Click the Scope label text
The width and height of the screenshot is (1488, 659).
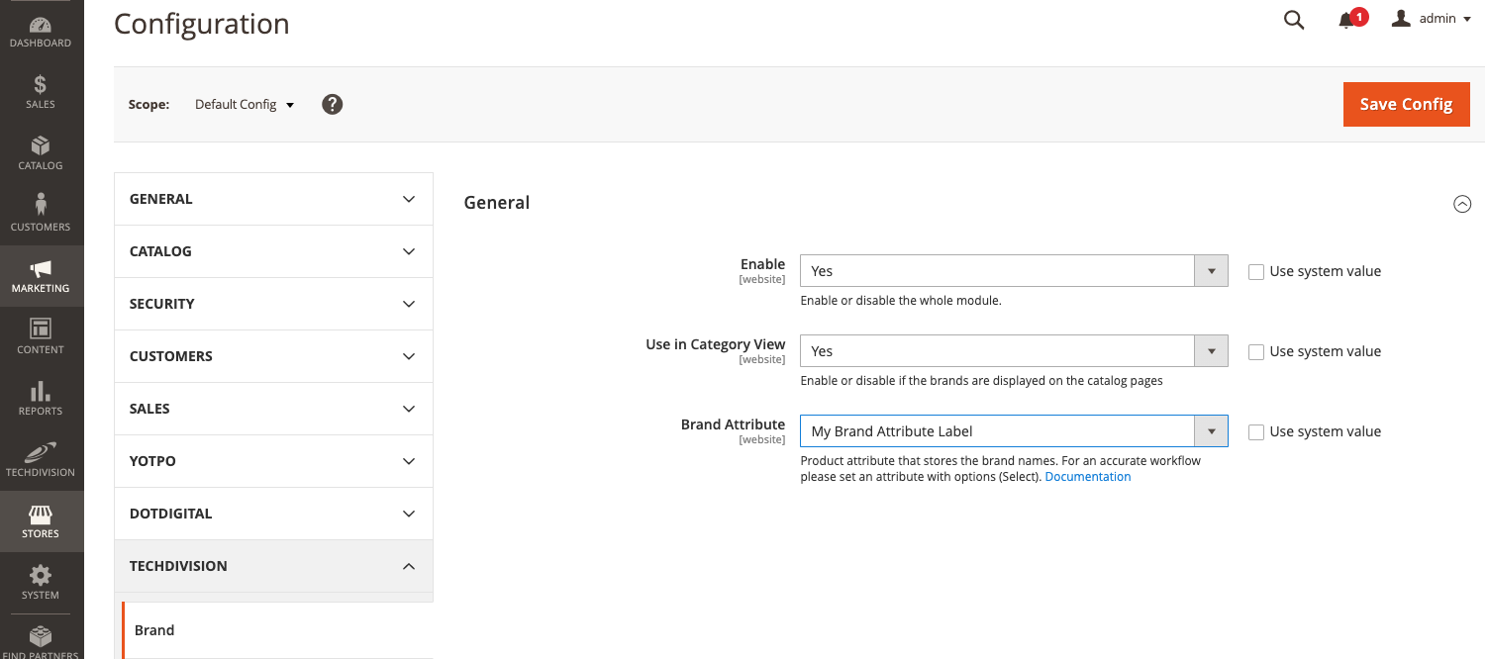(x=149, y=104)
